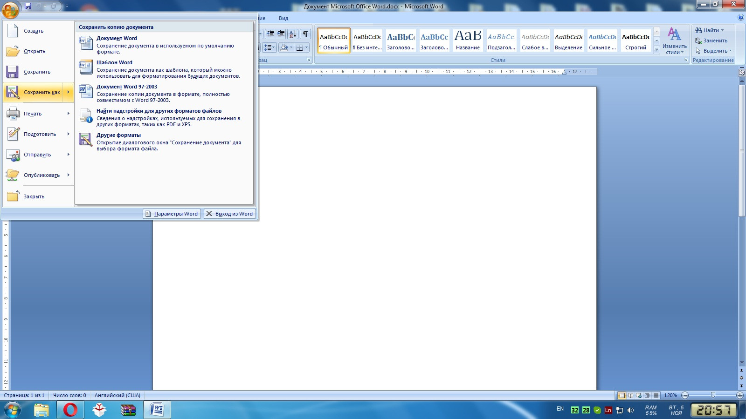Click the sort A-Z icon

tap(293, 34)
